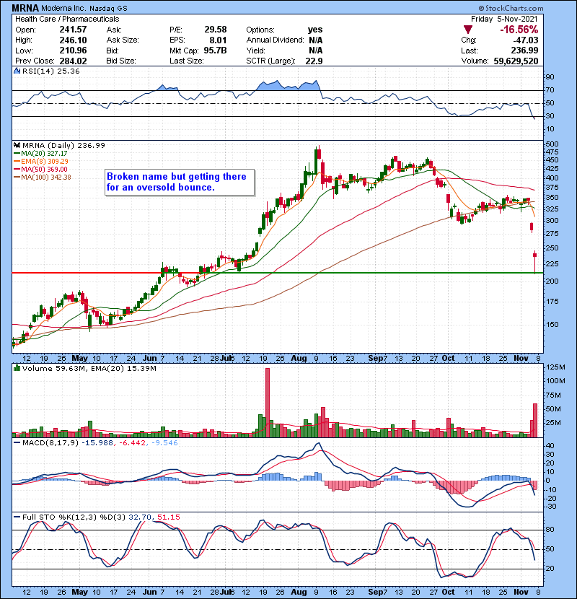Select the "MRNA" ticker symbol in header

coord(25,8)
